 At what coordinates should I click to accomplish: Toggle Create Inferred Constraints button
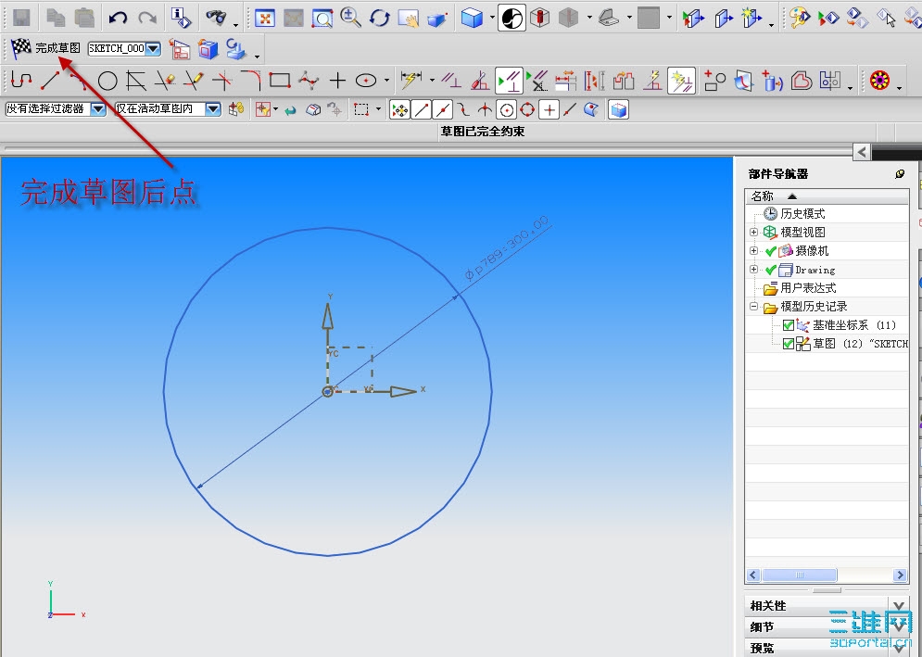pyautogui.click(x=681, y=81)
